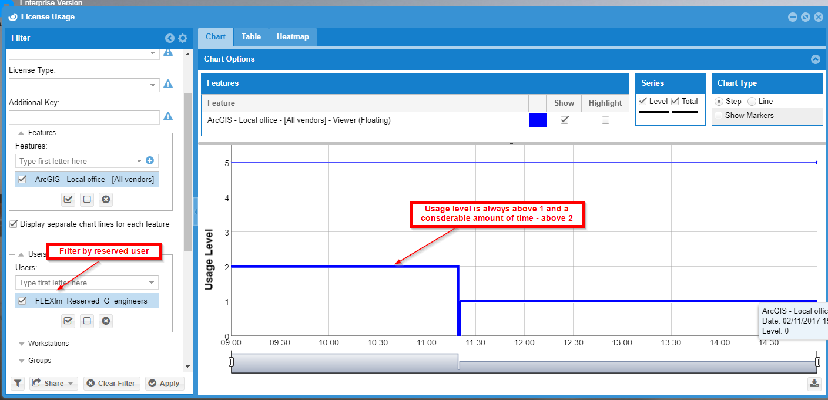Collapse Chart Options with the chevron icon
Viewport: 828px width, 400px height.
815,59
